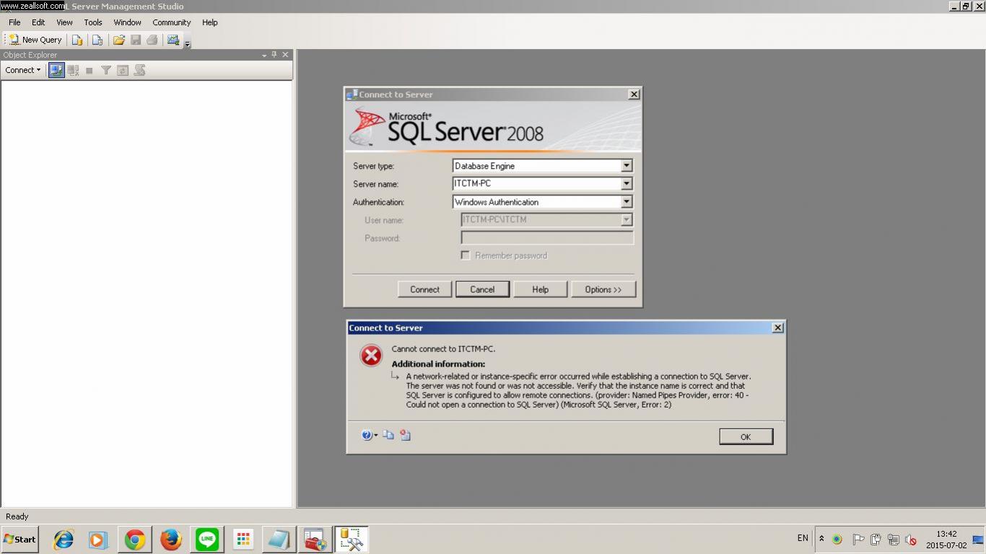
Task: Close the Object Explorer panel
Action: coord(285,55)
